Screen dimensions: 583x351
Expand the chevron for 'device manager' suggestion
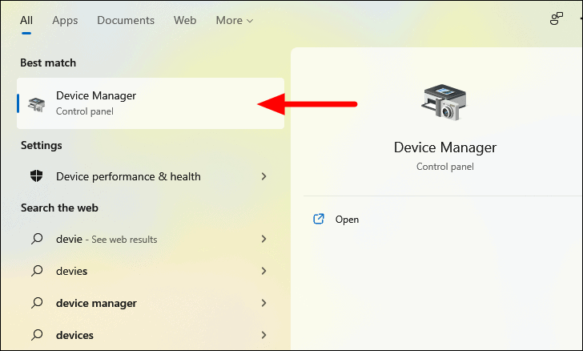[264, 303]
